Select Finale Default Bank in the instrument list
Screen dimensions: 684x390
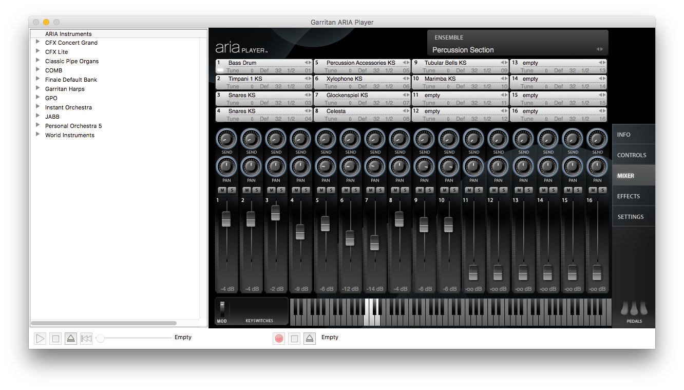click(x=71, y=80)
